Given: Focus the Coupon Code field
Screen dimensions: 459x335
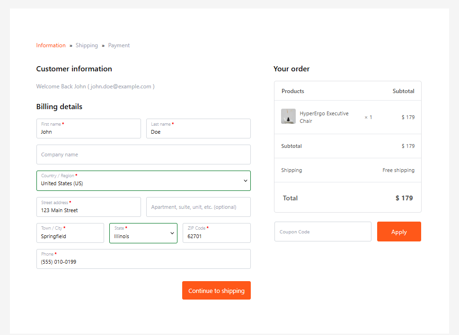Looking at the screenshot, I should (323, 232).
